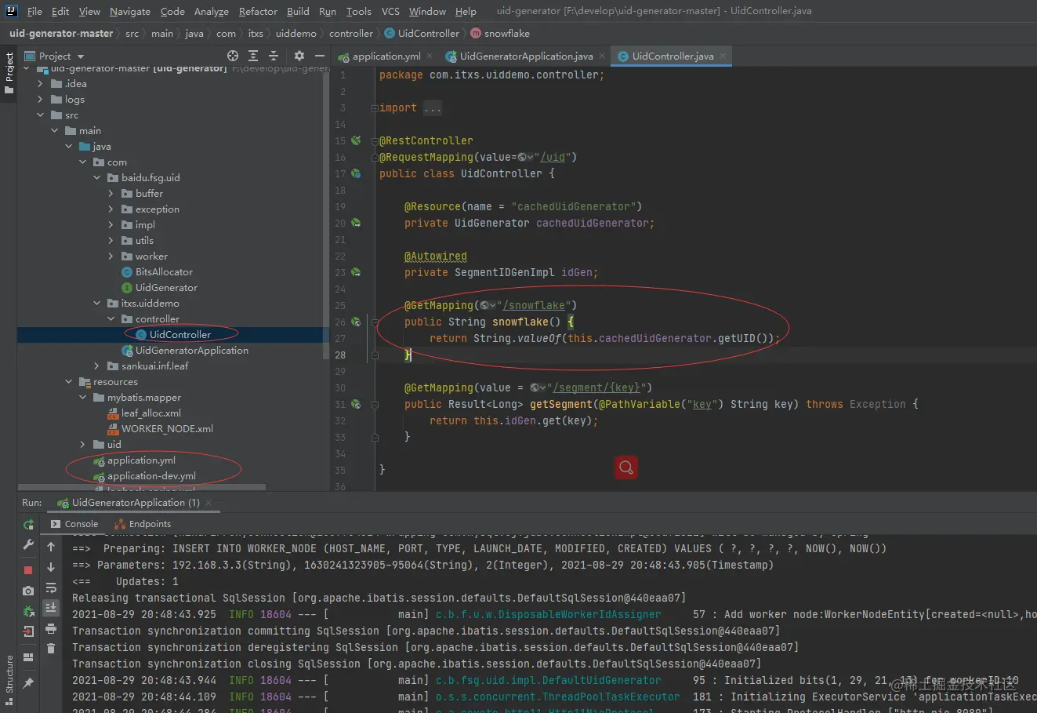This screenshot has width=1037, height=713.
Task: Toggle soft-wrap in console
Action: pos(51,587)
